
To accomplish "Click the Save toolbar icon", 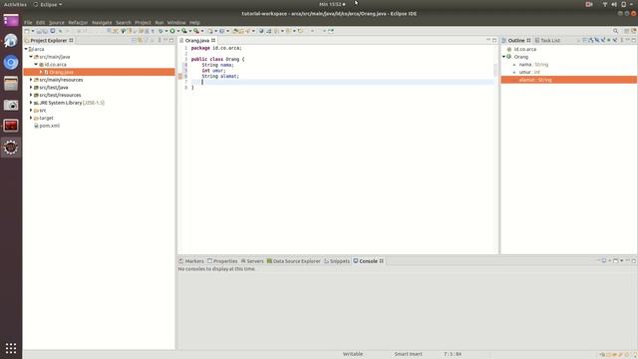I will (39, 31).
